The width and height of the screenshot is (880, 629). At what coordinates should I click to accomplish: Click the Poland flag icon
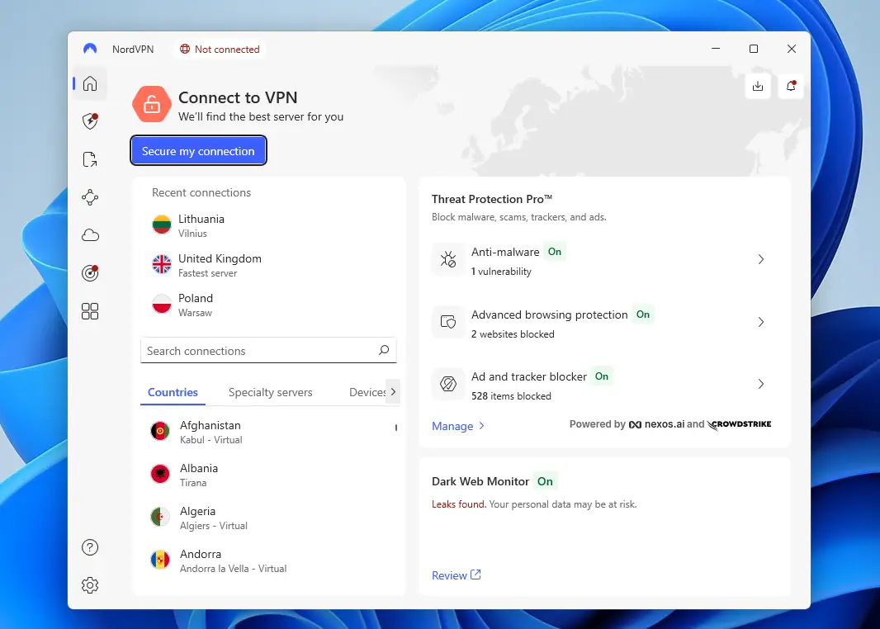pyautogui.click(x=162, y=304)
